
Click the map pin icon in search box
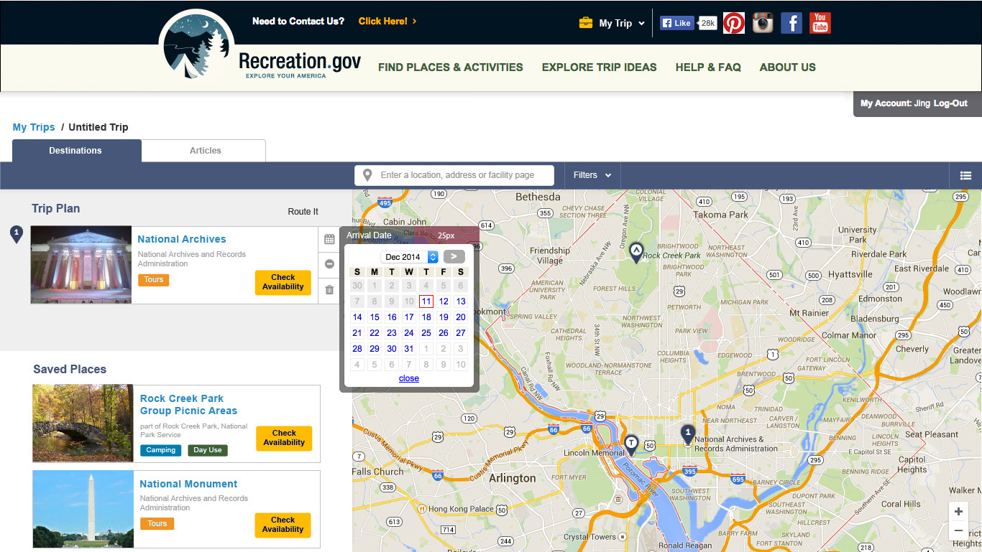[x=367, y=175]
